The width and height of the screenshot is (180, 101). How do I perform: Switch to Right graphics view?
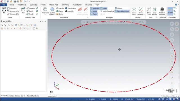30,11
